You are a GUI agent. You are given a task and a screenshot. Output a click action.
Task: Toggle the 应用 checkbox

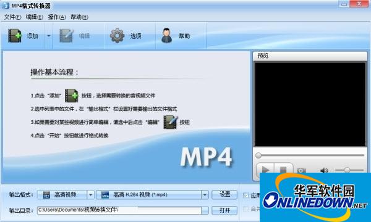point(245,195)
